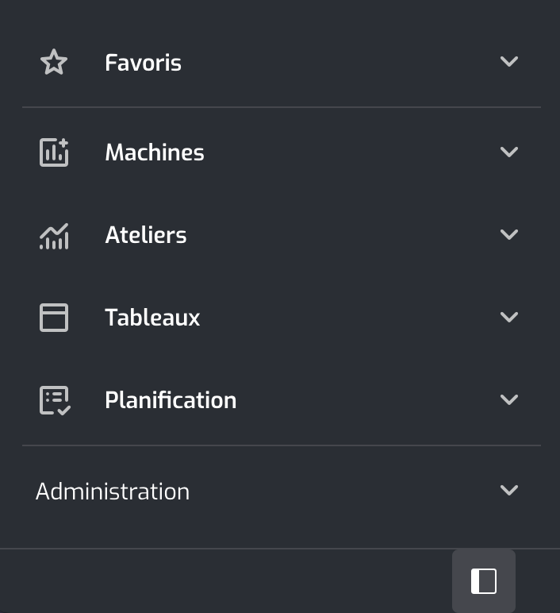Open the Tableaux dropdown chevron
The height and width of the screenshot is (613, 560).
tap(509, 317)
